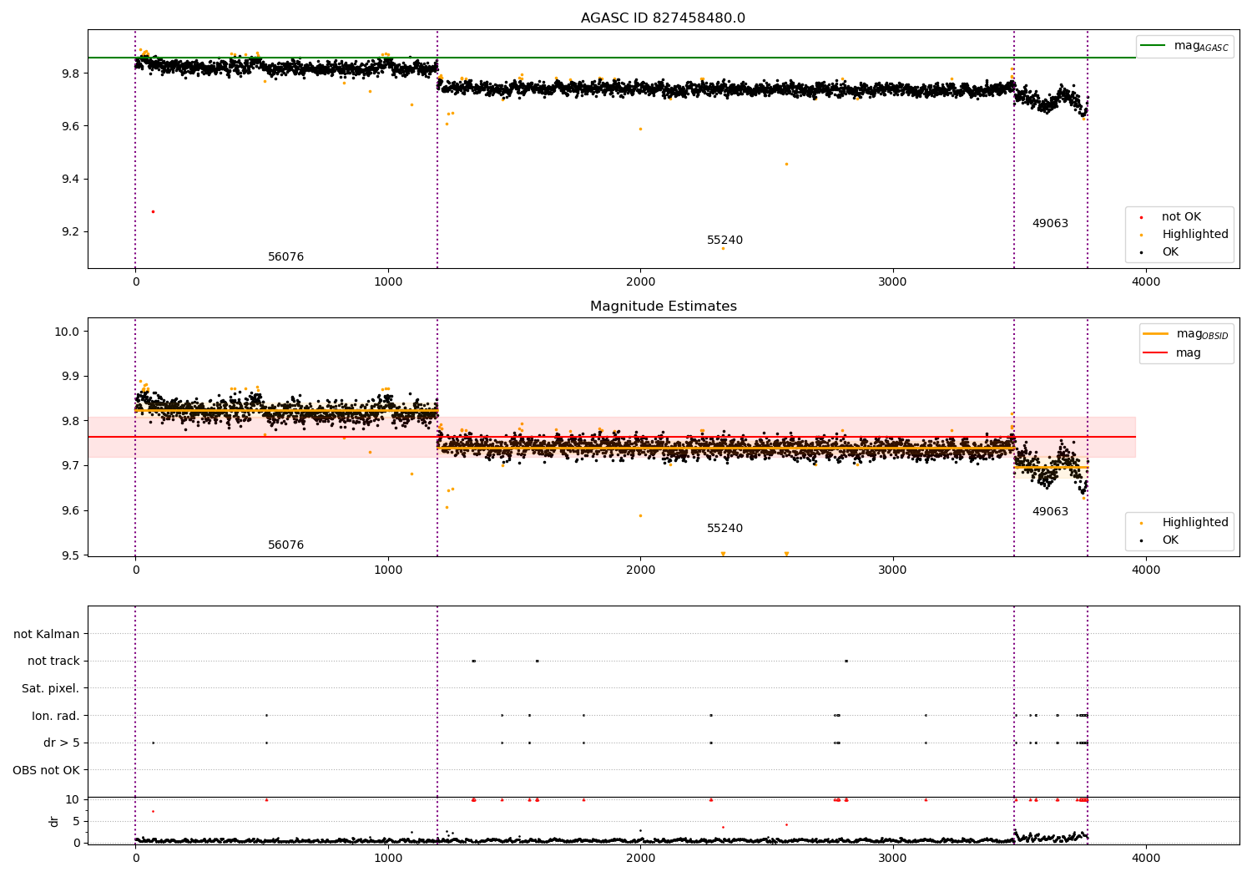Click the 5 y-tick on the dr axis
This screenshot has height=877, width=1252.
[76, 822]
